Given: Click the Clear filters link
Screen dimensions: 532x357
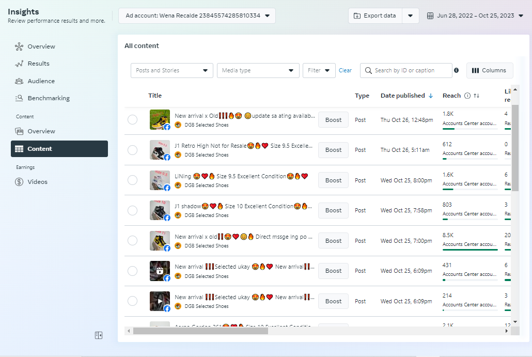Looking at the screenshot, I should tap(345, 71).
